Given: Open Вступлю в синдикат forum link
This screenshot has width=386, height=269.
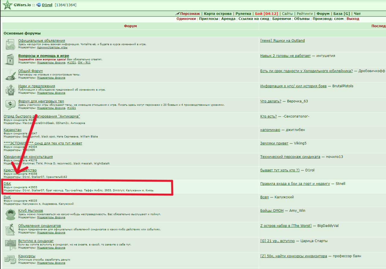Looking at the screenshot, I should click(x=36, y=241).
